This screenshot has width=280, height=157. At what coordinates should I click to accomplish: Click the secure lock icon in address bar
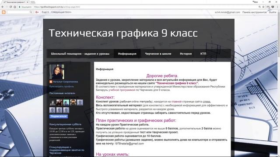[x=19, y=7]
